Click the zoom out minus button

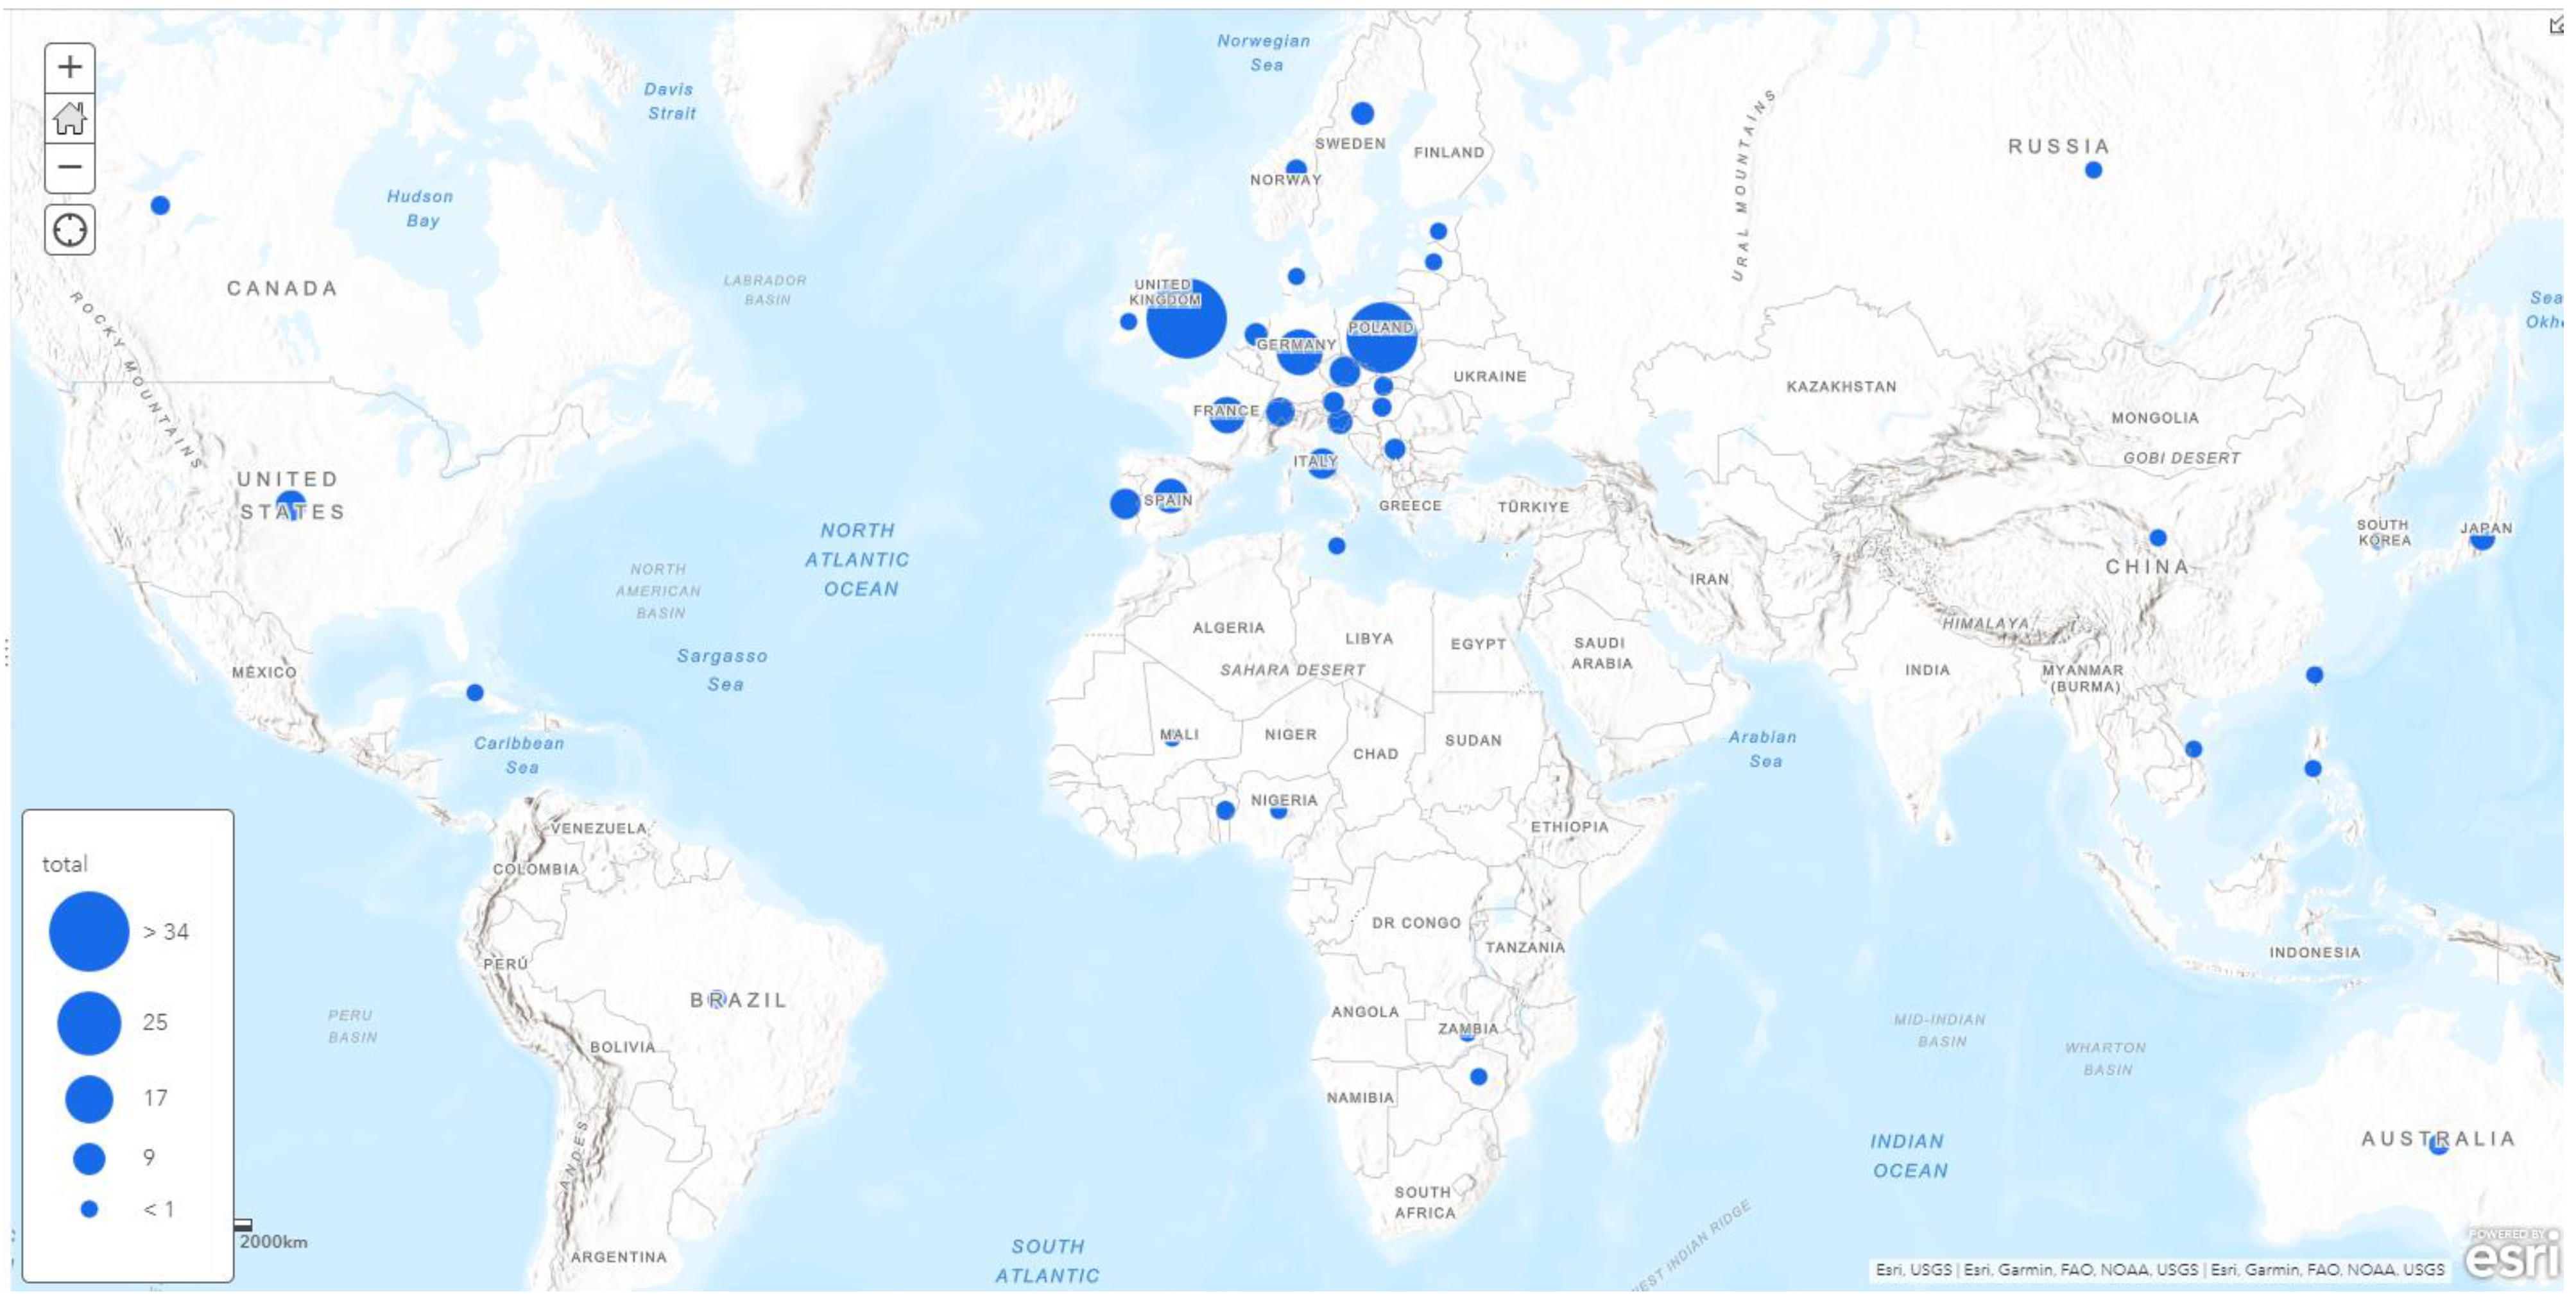[x=69, y=166]
